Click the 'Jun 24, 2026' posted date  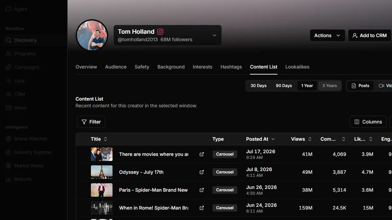[262, 205]
